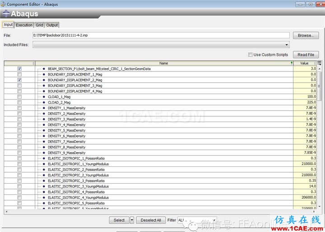This screenshot has height=232, width=325.
Task: Open the table column chooser icon
Action: (x=319, y=63)
